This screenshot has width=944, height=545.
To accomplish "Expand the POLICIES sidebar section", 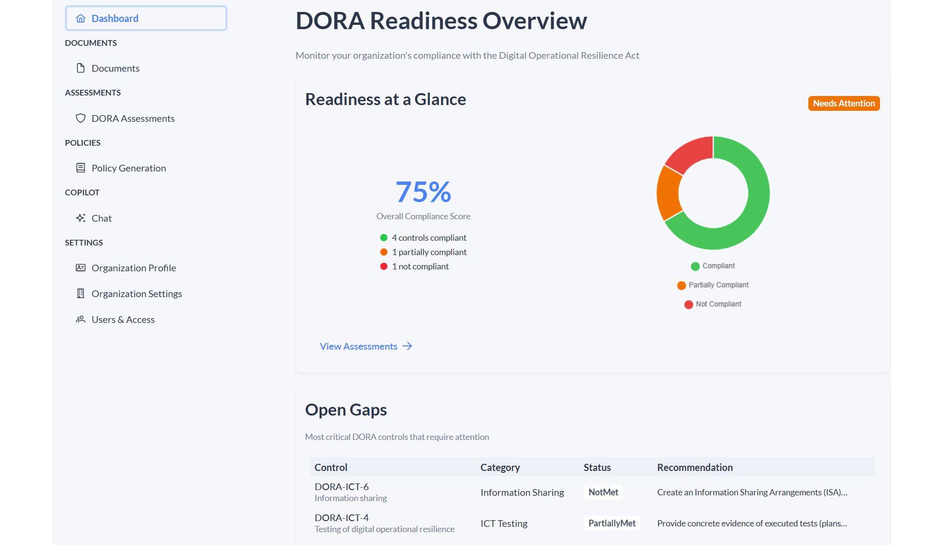I will tap(82, 142).
